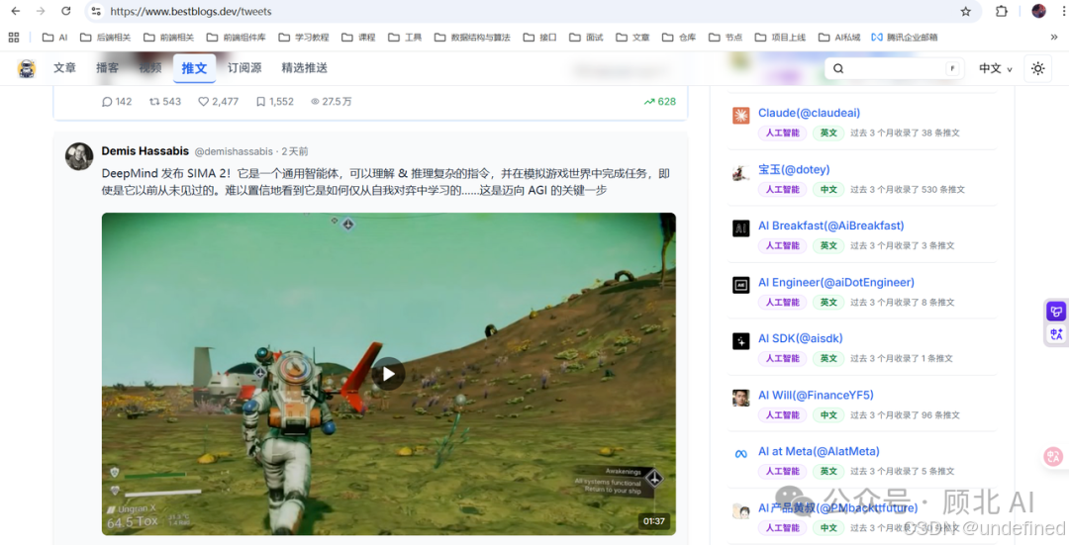
Task: Open AI at Meta(@AIatMeta) link
Action: point(819,451)
